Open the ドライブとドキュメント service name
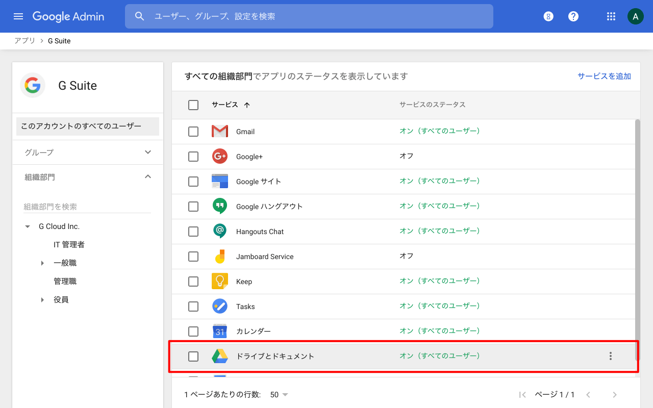653x408 pixels. point(275,356)
